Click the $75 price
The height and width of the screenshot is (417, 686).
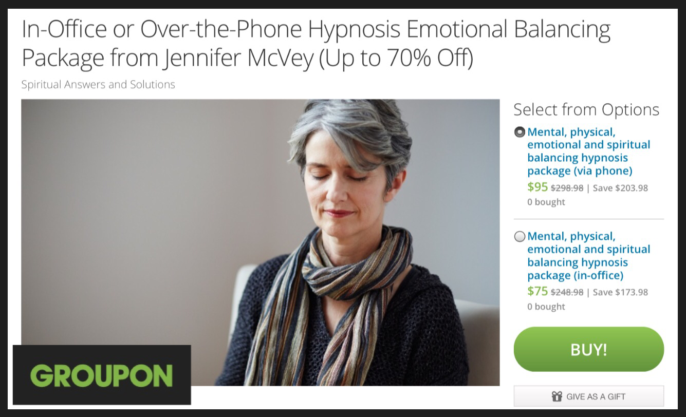537,291
